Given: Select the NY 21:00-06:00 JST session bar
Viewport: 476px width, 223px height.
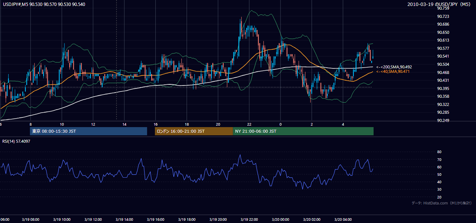Looking at the screenshot, I should [303, 131].
